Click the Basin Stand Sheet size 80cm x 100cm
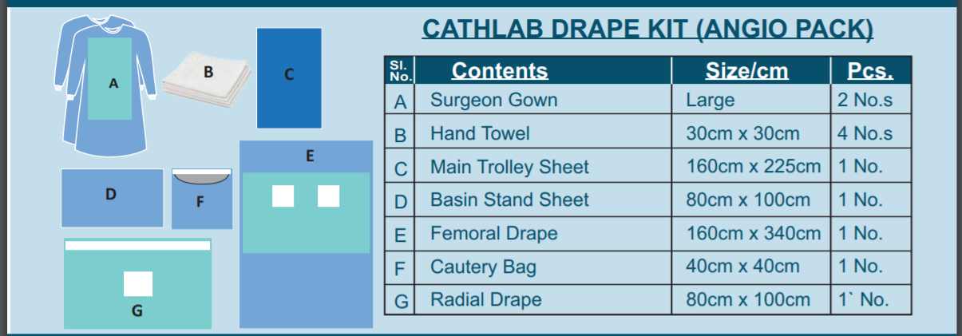This screenshot has width=962, height=336. tap(747, 200)
